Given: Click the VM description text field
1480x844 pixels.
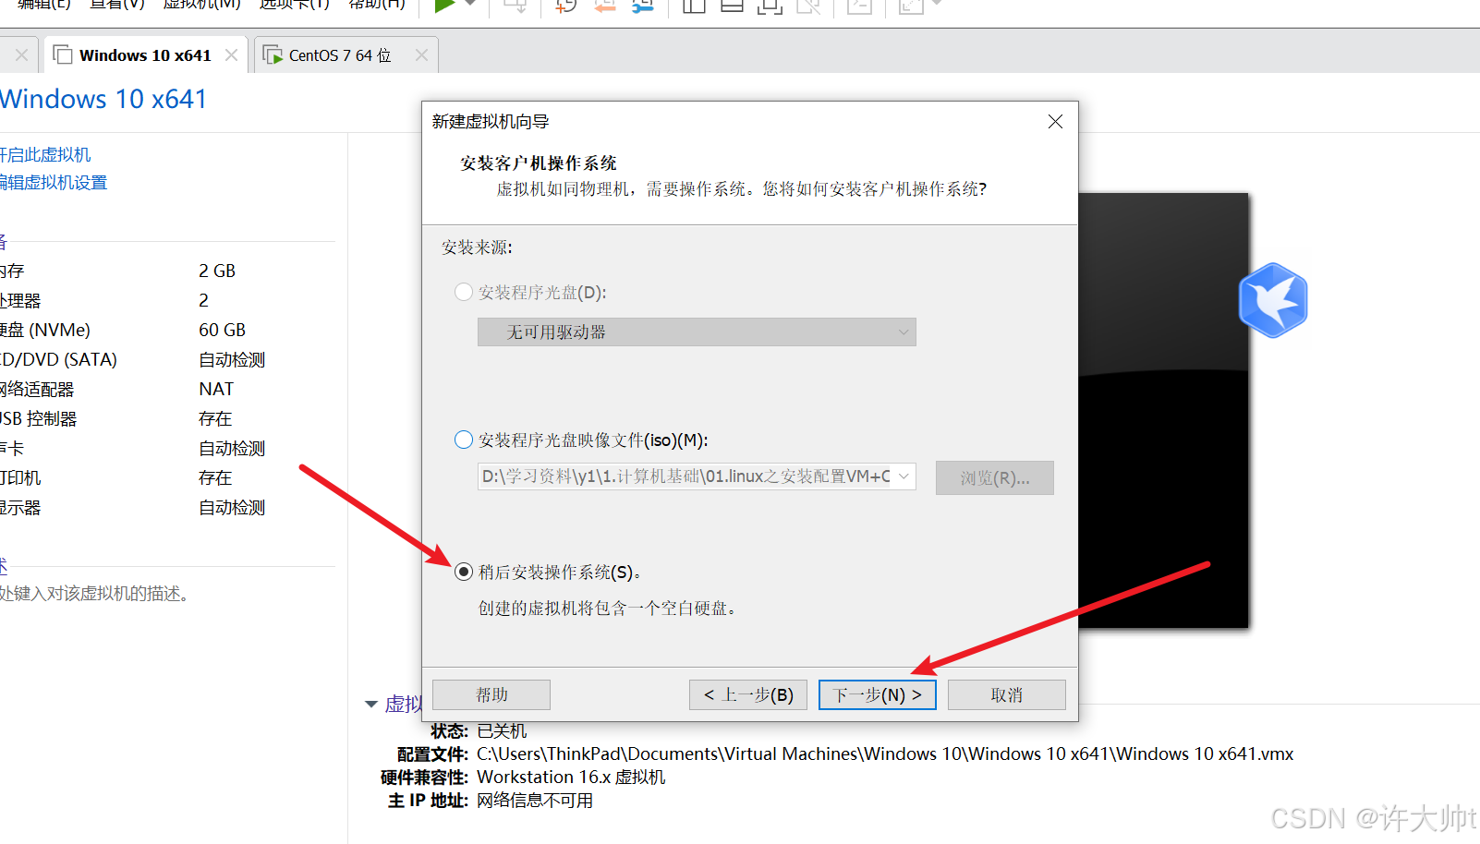Looking at the screenshot, I should 94,593.
